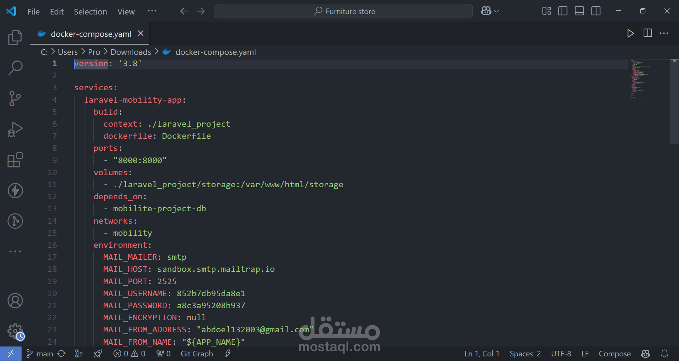Open Source Control view

click(15, 98)
